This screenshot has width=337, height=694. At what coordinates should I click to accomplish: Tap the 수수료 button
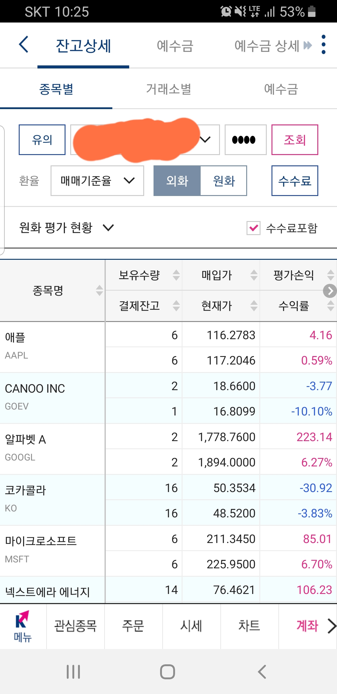pos(295,181)
